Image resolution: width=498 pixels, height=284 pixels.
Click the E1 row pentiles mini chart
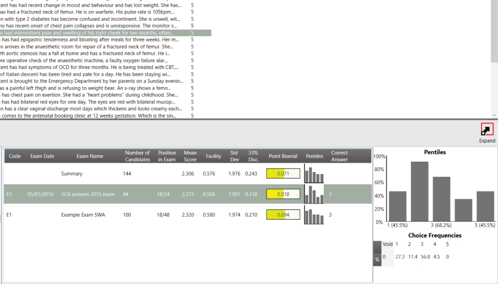click(x=314, y=215)
